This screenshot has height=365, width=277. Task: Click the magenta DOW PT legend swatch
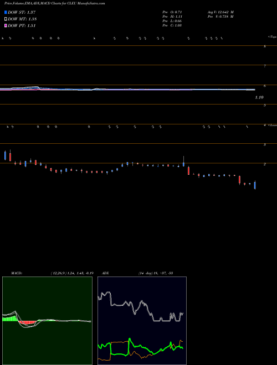(x=6, y=25)
